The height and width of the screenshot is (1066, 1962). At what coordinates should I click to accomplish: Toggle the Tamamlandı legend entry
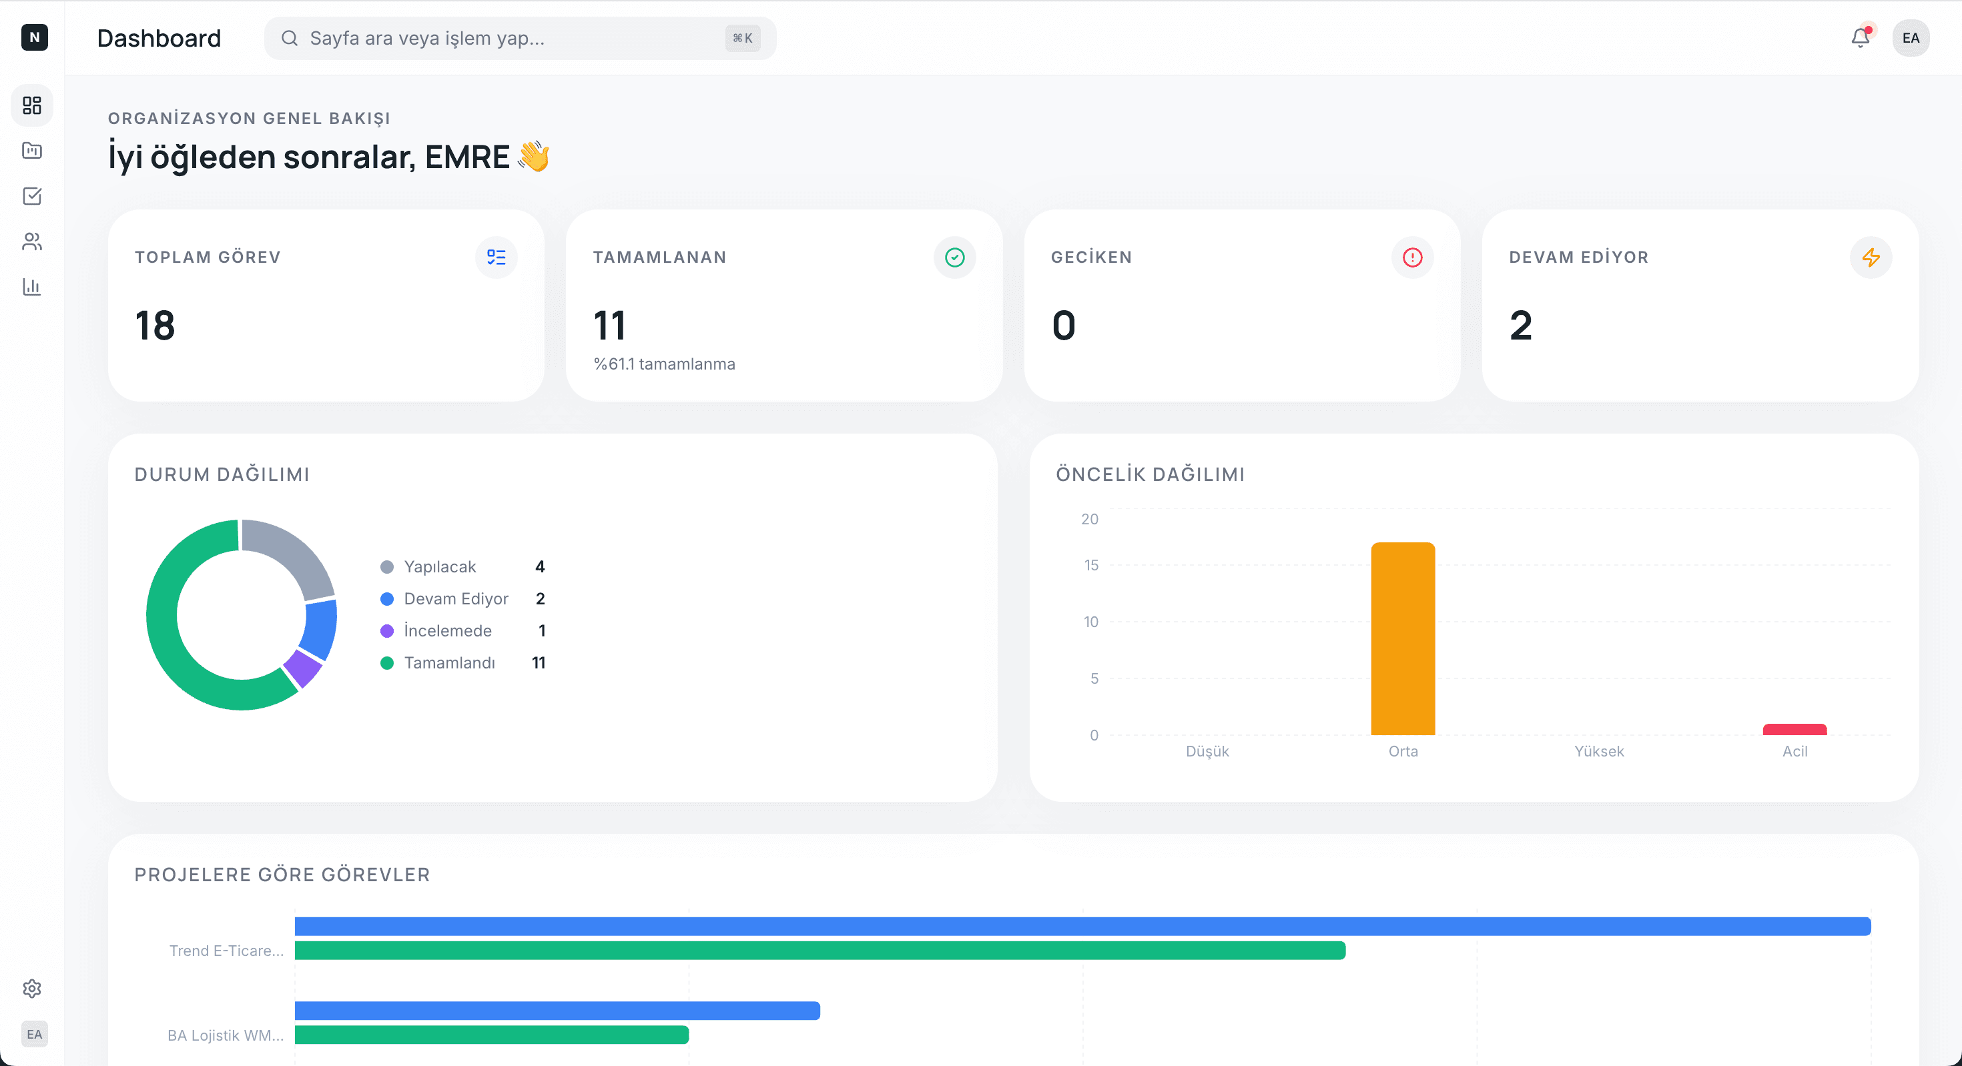pos(449,662)
